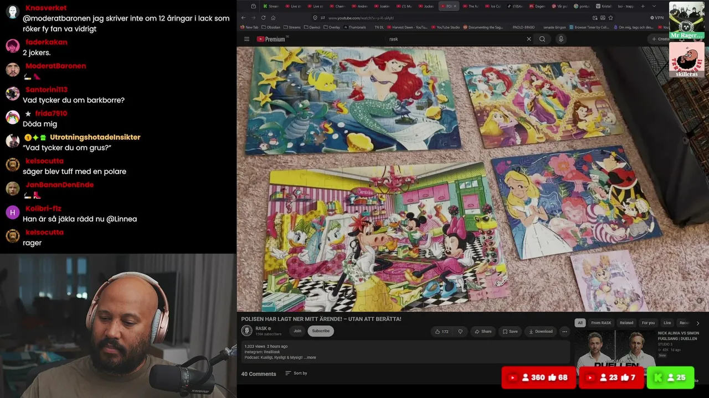The height and width of the screenshot is (398, 709).
Task: Open RASK channel avatar
Action: (x=246, y=331)
